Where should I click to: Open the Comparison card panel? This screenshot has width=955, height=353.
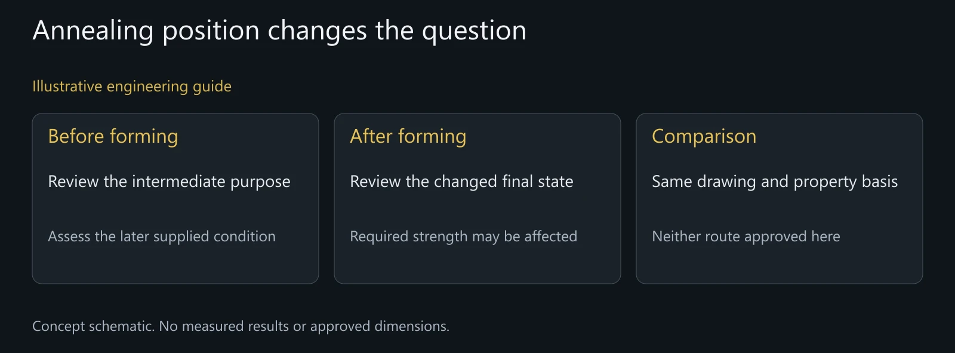click(780, 198)
